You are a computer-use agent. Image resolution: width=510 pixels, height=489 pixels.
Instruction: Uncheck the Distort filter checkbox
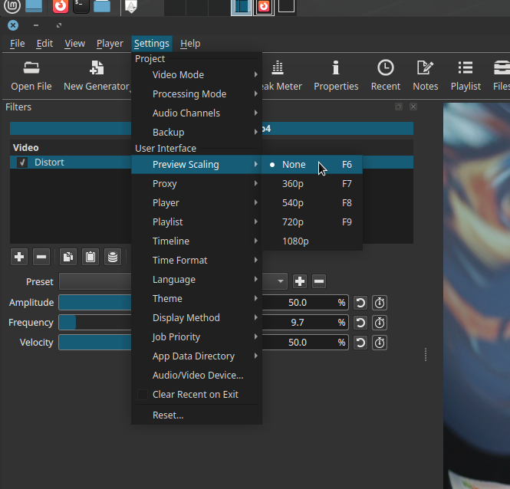23,162
